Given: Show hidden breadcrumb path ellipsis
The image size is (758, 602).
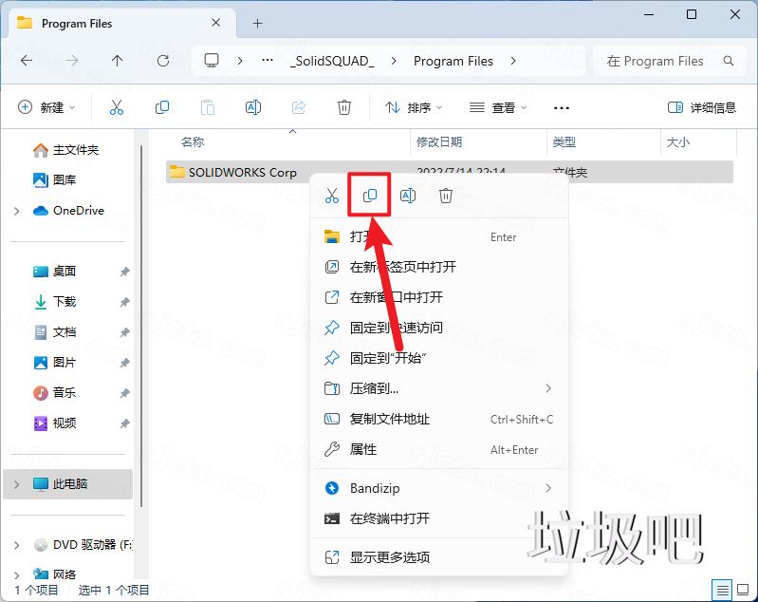Looking at the screenshot, I should pyautogui.click(x=268, y=61).
